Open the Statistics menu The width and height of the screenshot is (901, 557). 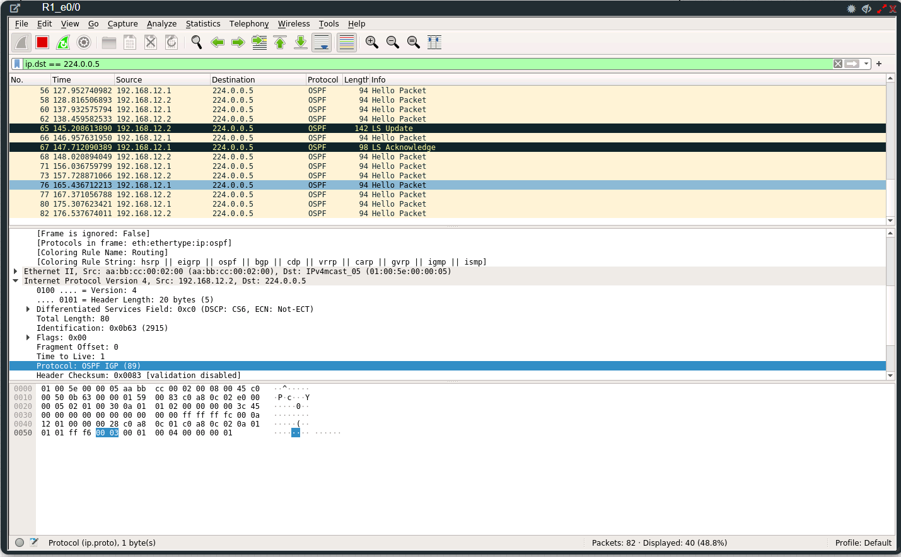click(x=203, y=23)
